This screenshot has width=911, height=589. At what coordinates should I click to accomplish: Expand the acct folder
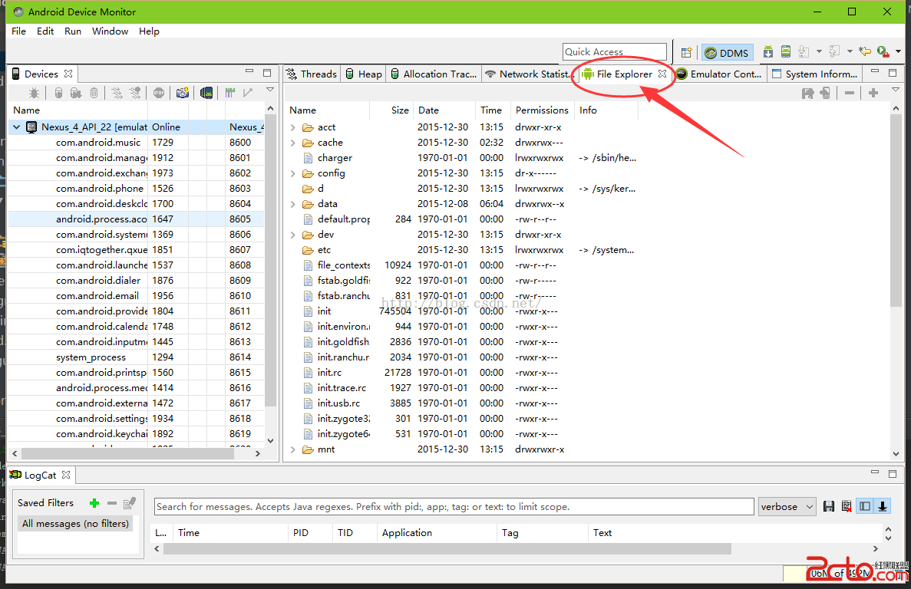[x=293, y=127]
